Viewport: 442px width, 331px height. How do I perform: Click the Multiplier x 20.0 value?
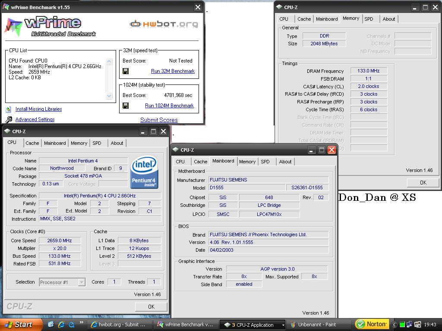coord(60,248)
